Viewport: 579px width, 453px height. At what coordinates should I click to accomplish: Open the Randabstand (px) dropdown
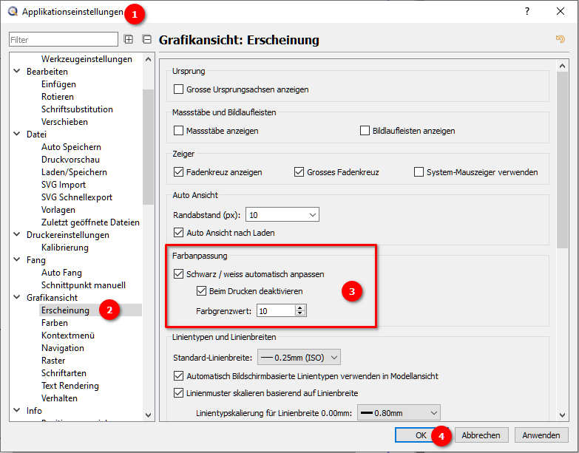282,214
